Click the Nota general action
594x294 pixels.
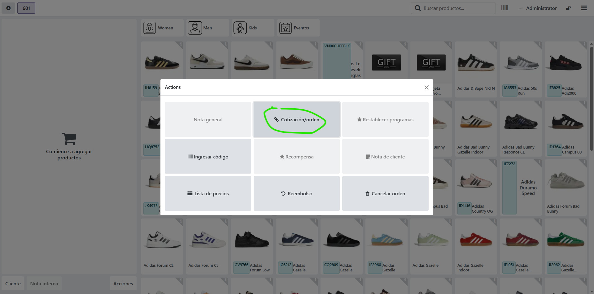pyautogui.click(x=208, y=119)
